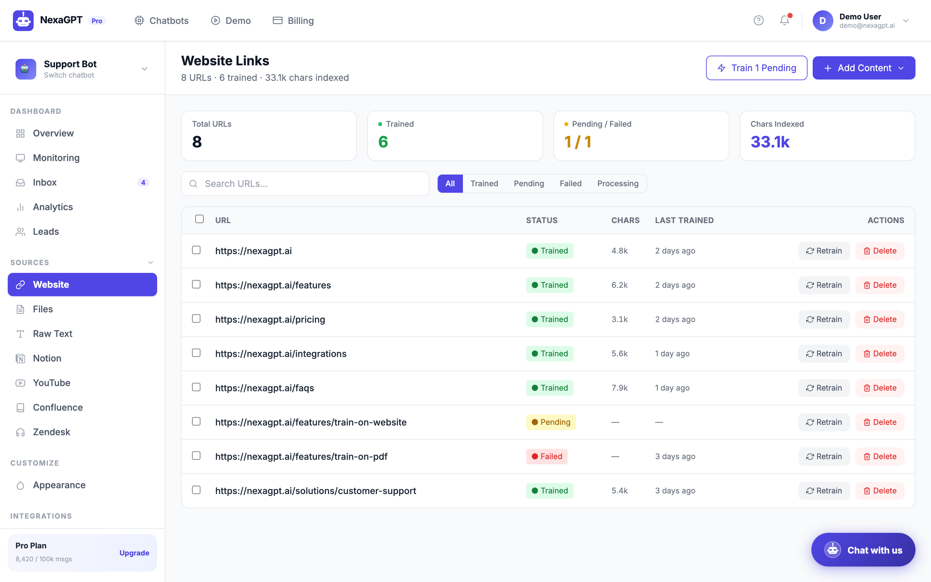931x582 pixels.
Task: Click the Support Bot avatar icon
Action: coord(26,69)
